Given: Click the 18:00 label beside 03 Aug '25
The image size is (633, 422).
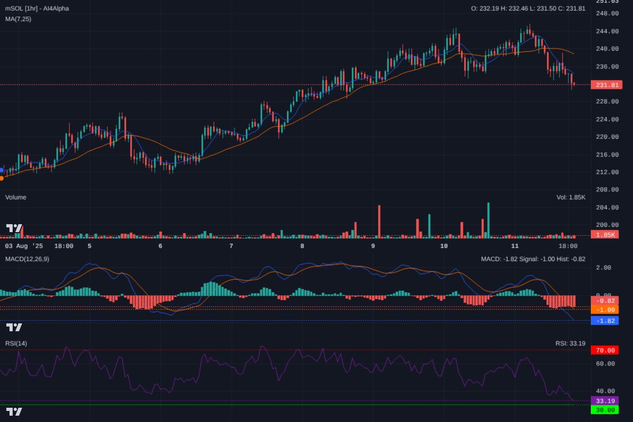Looking at the screenshot, I should [64, 246].
